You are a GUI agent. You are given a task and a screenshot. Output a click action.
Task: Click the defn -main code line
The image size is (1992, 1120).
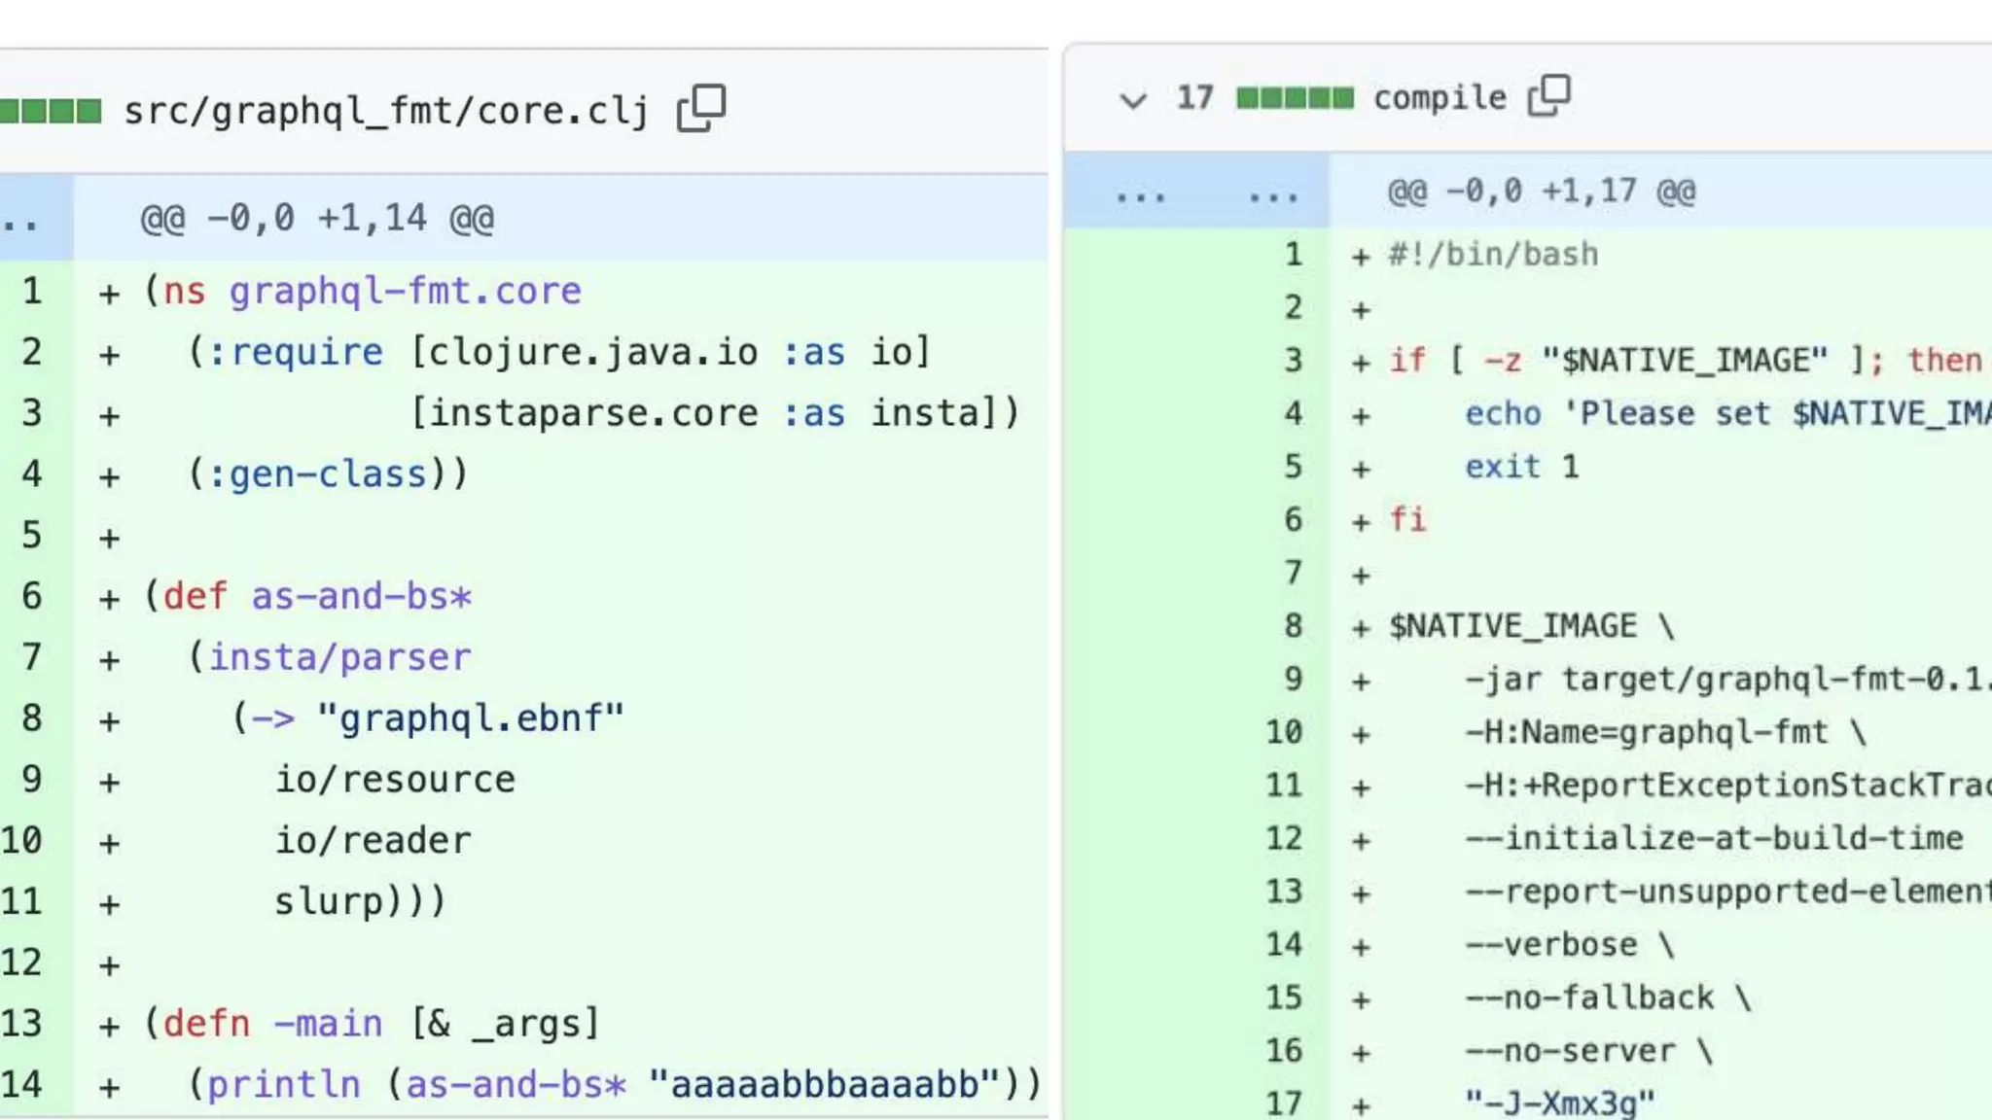[x=372, y=1023]
